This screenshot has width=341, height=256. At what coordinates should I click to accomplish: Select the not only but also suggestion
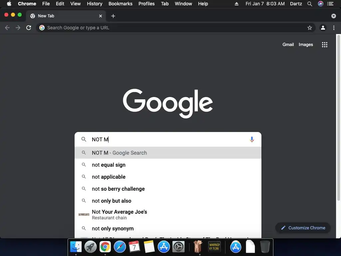click(168, 201)
